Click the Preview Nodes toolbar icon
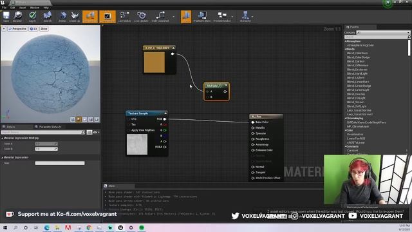The height and width of the screenshot is (232, 412). [x=221, y=17]
